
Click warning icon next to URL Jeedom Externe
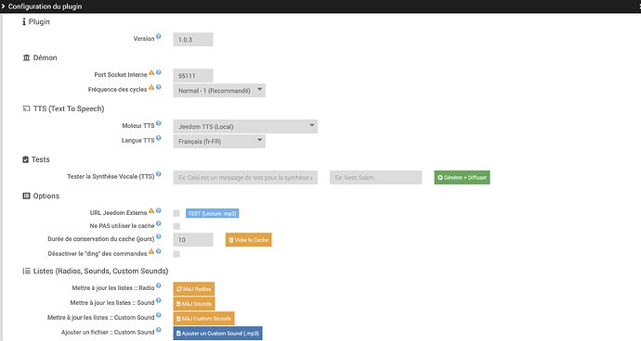click(x=151, y=210)
